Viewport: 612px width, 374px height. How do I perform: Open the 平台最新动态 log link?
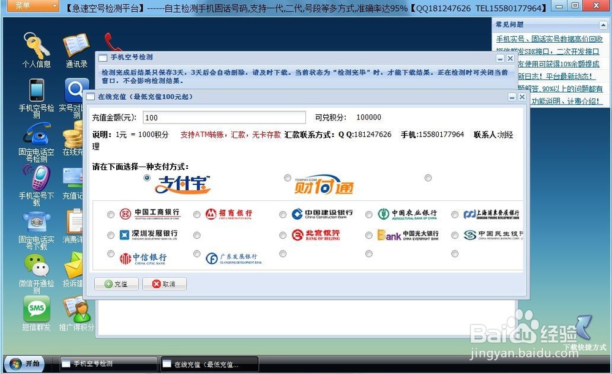coord(556,77)
